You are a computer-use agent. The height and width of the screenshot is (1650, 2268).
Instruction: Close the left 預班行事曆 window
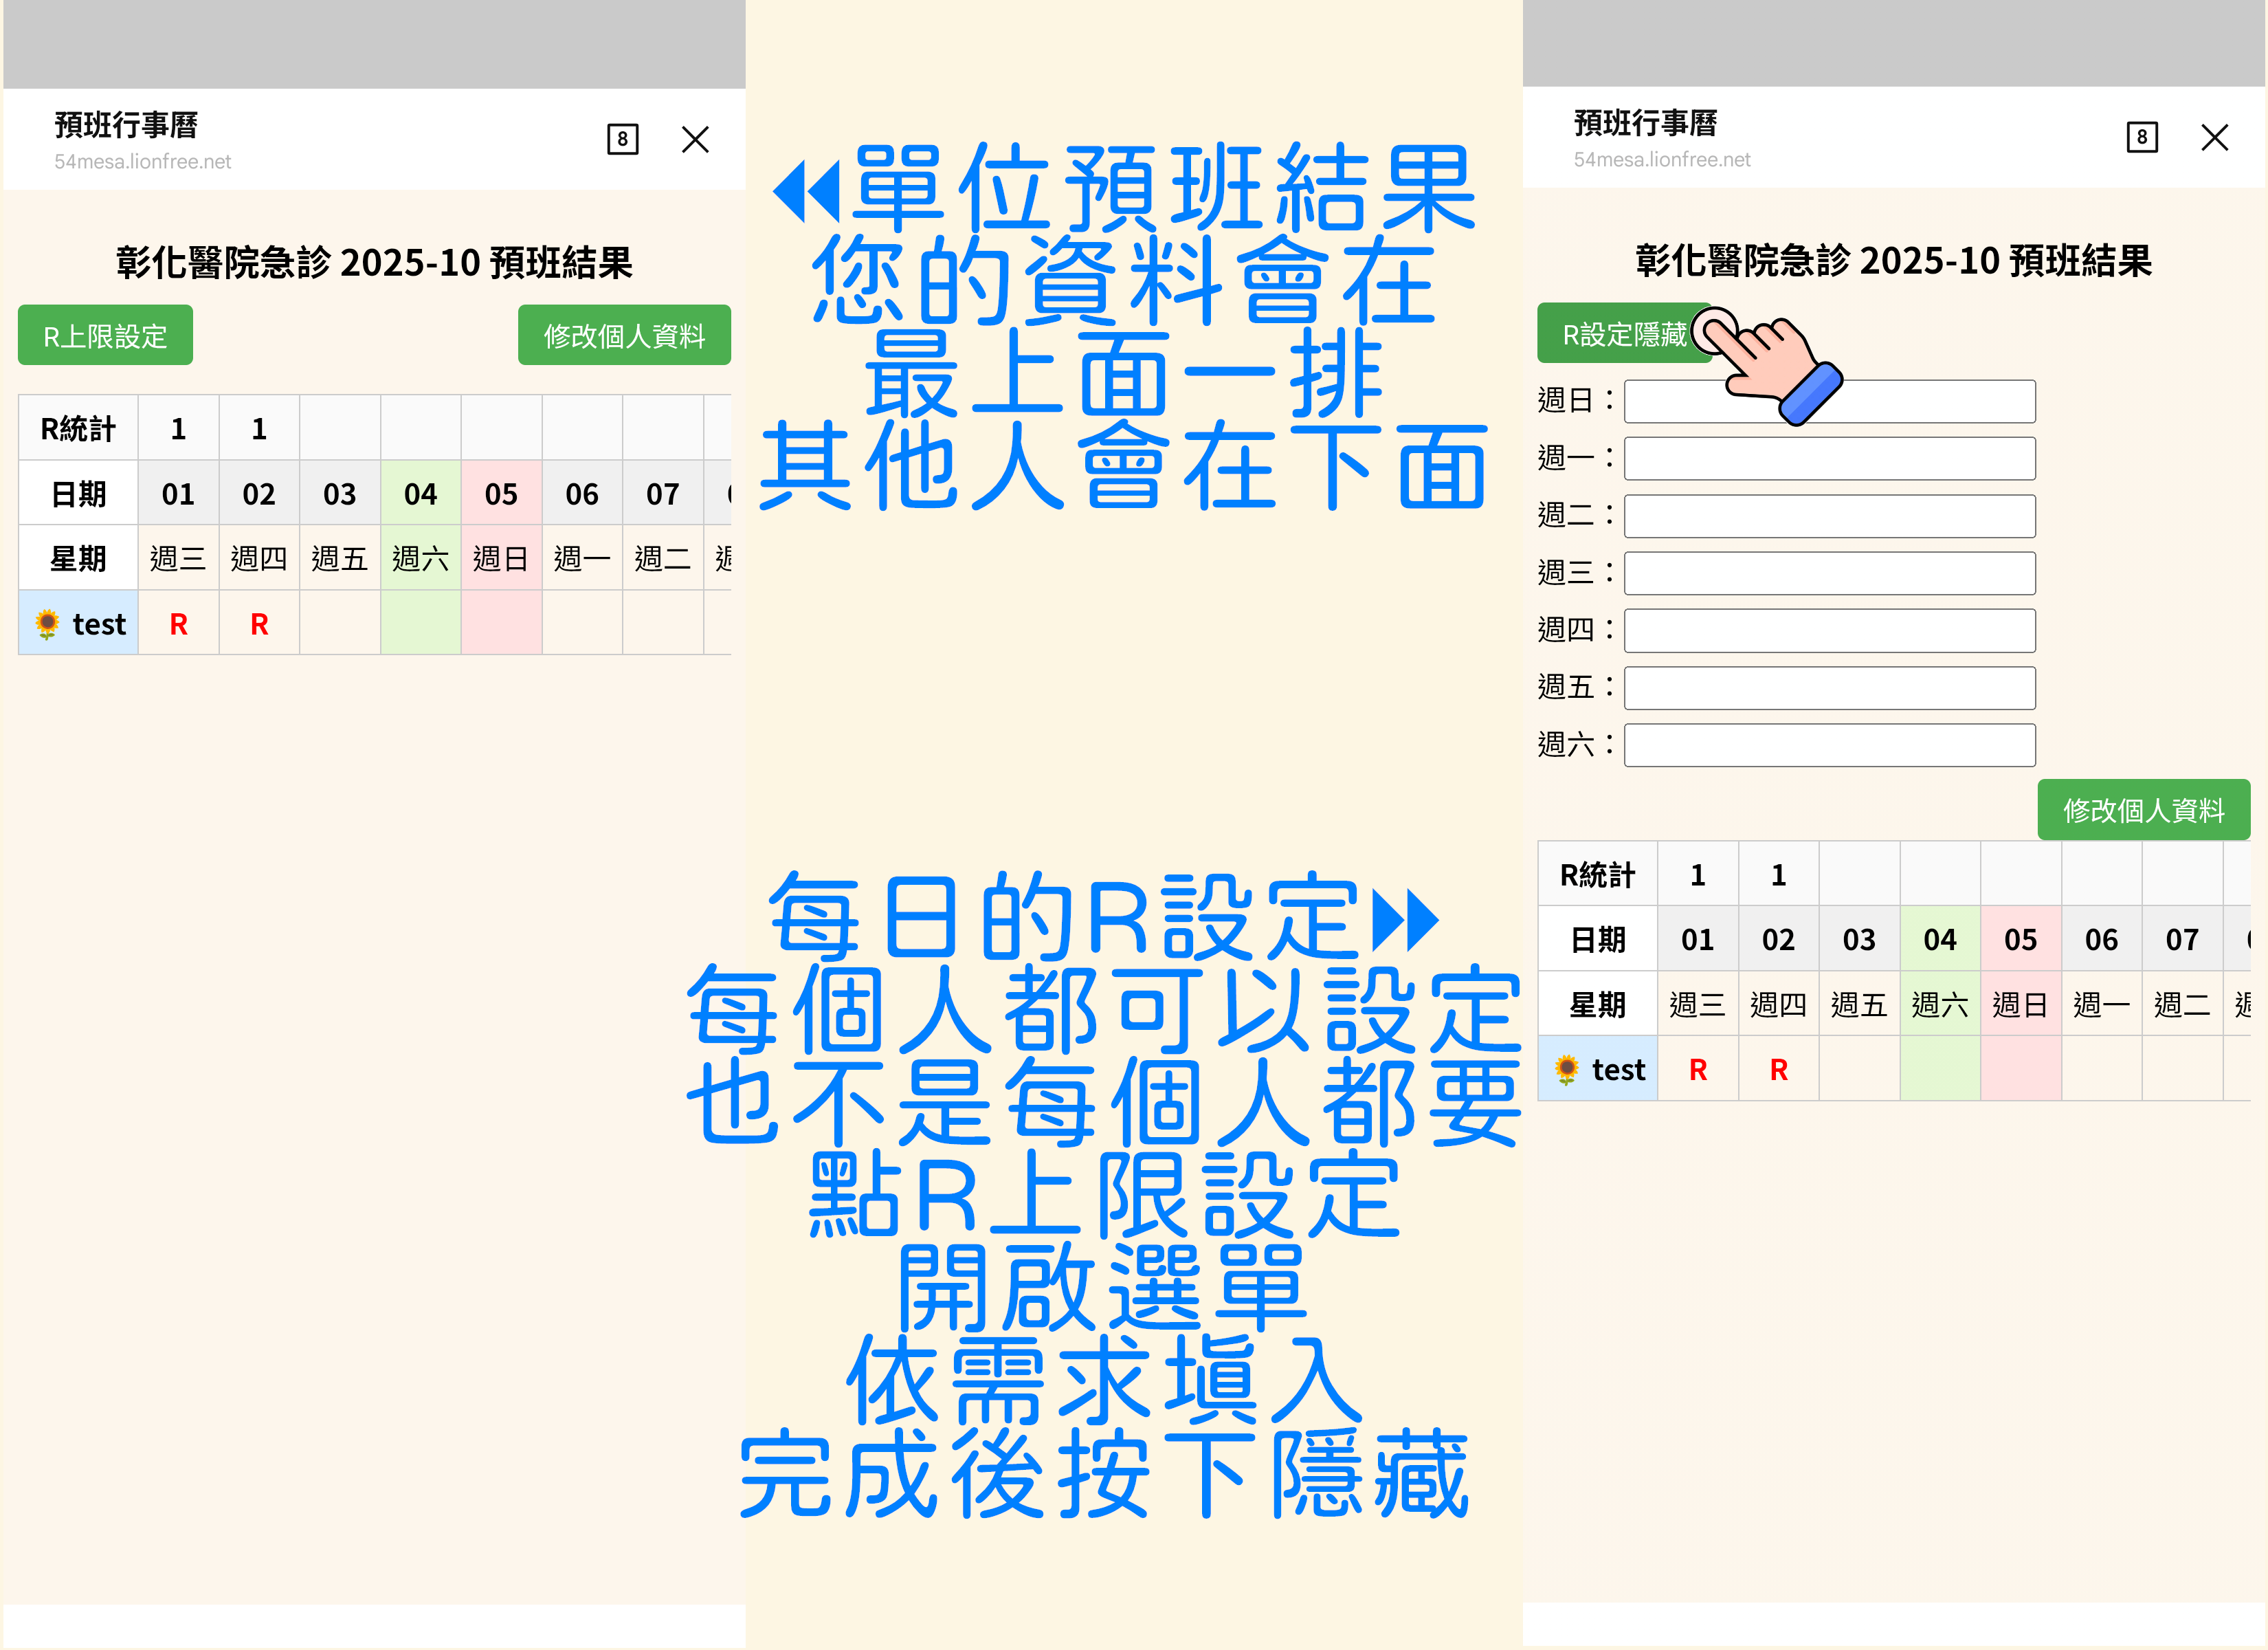click(695, 139)
